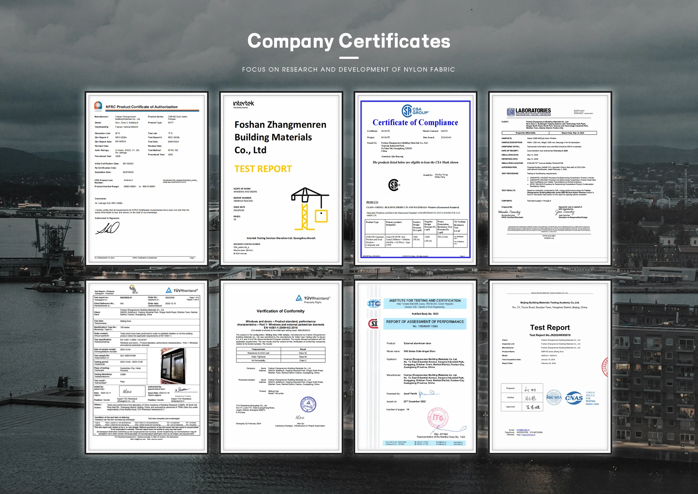The image size is (698, 494).
Task: Click the red ITC stamp seal
Action: 438,418
